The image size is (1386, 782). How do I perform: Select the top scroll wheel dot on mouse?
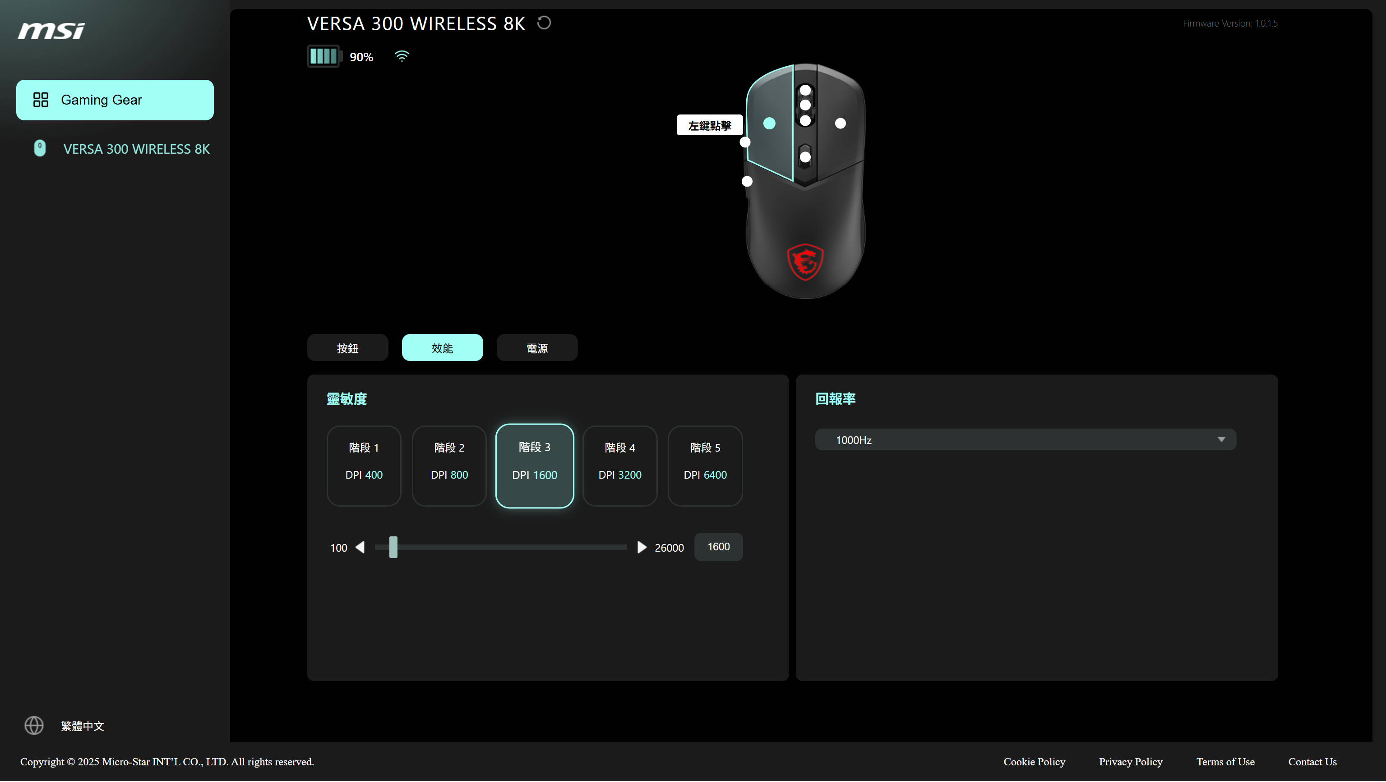[805, 90]
